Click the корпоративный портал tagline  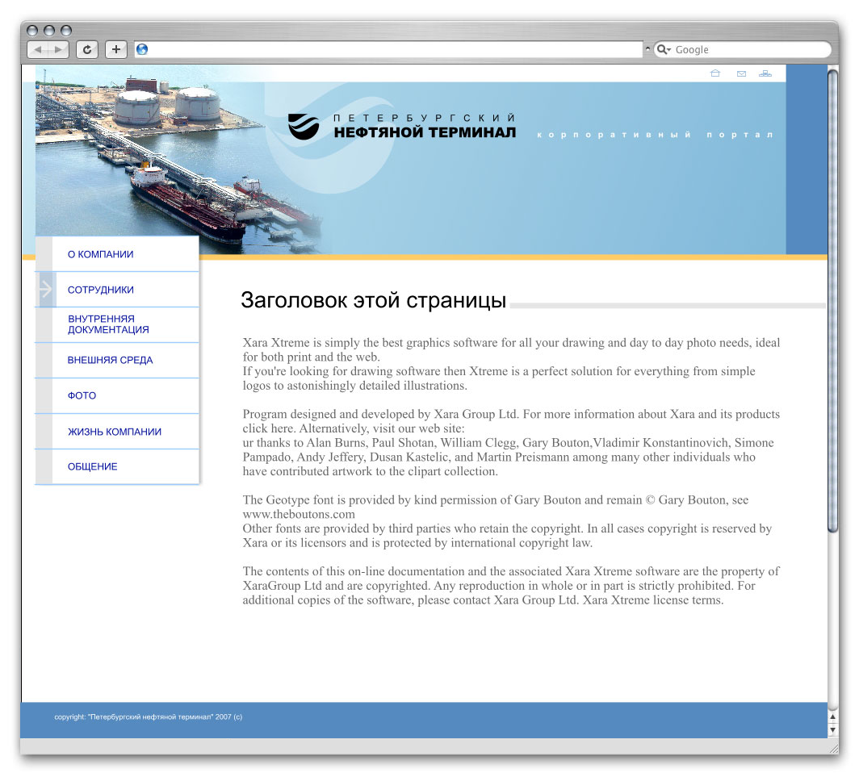point(655,135)
